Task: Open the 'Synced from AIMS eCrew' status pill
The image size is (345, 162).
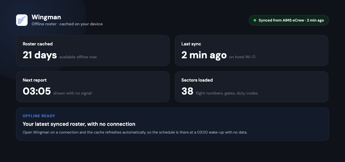Action: (289, 20)
